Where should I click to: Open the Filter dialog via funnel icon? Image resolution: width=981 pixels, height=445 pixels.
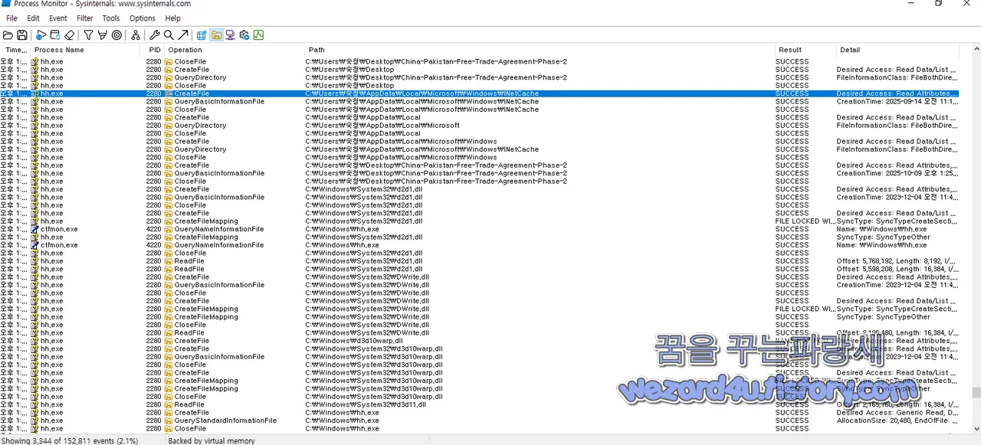click(88, 35)
